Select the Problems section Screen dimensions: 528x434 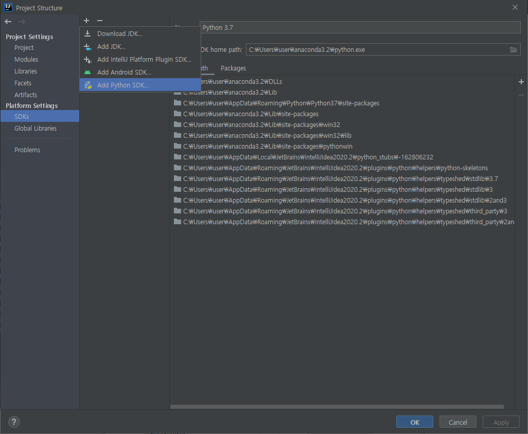26,150
